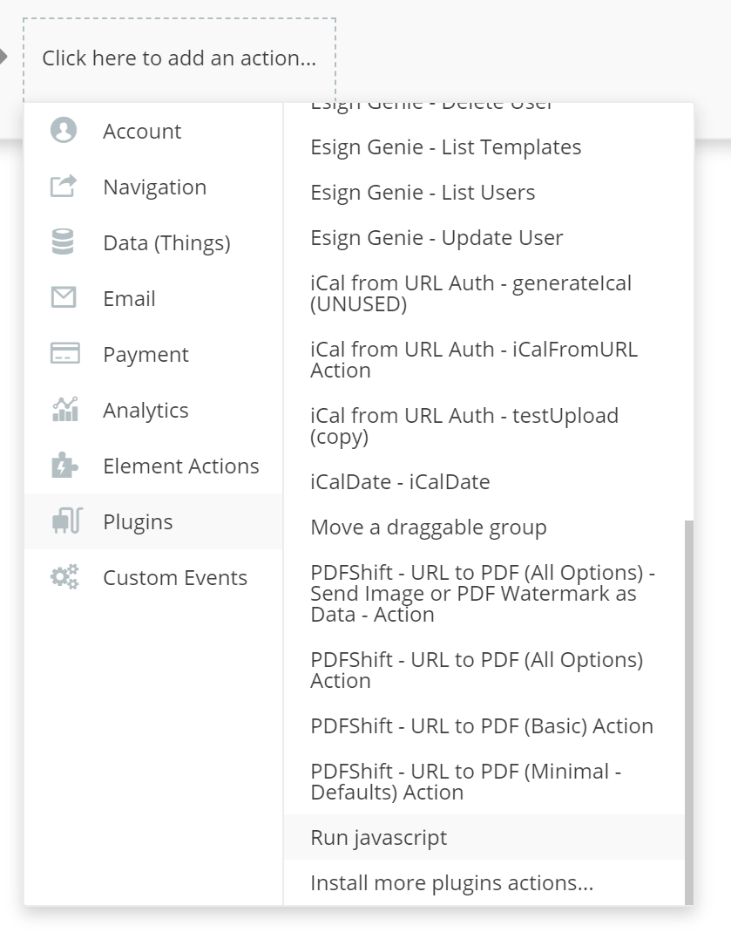Select the Element Actions puzzle icon
This screenshot has width=731, height=946.
coord(64,466)
